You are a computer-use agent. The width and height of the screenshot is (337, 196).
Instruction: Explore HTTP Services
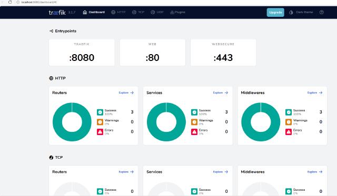coord(221,92)
